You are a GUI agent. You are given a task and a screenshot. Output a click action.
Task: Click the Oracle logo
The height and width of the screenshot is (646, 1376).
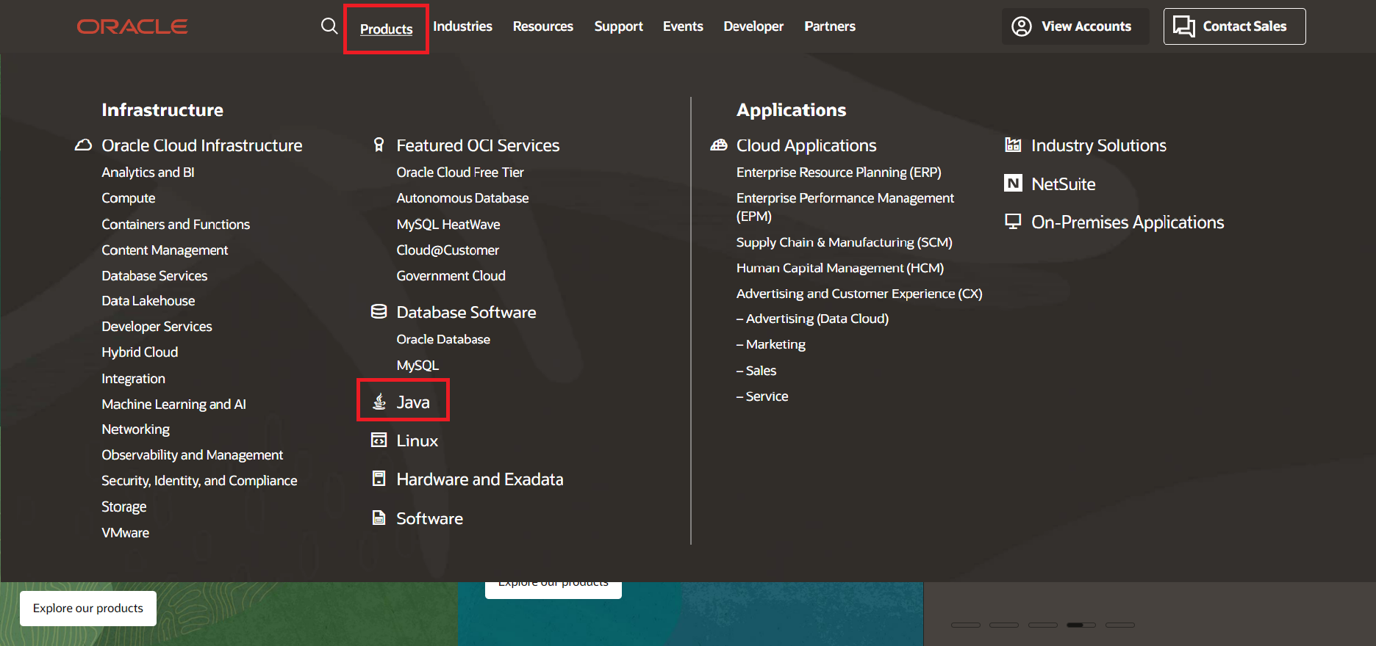tap(132, 26)
